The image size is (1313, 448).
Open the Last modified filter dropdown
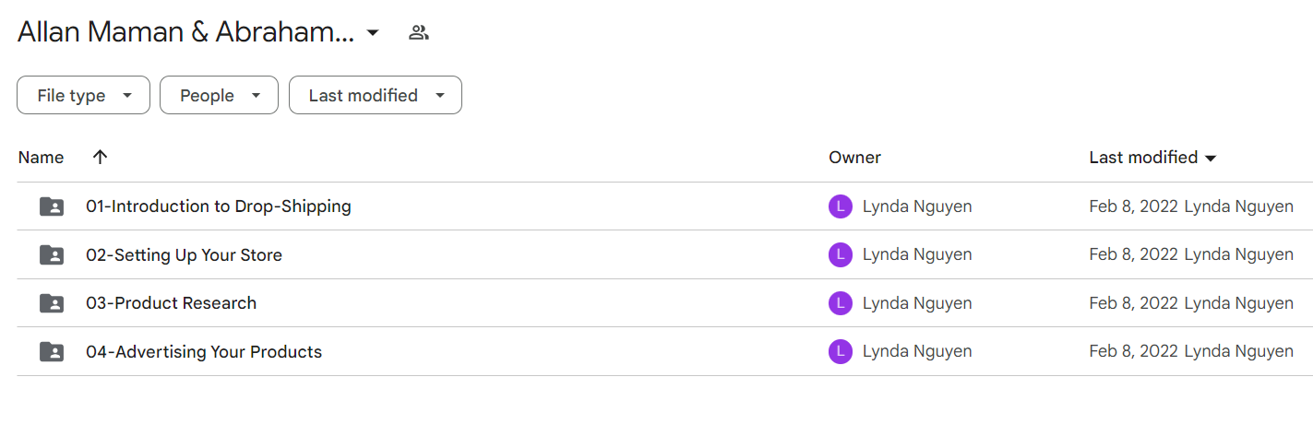pyautogui.click(x=376, y=95)
